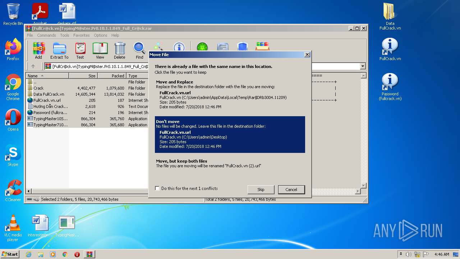460x259 pixels.
Task: Enable Do this for the next 1 conflicts
Action: [157, 188]
